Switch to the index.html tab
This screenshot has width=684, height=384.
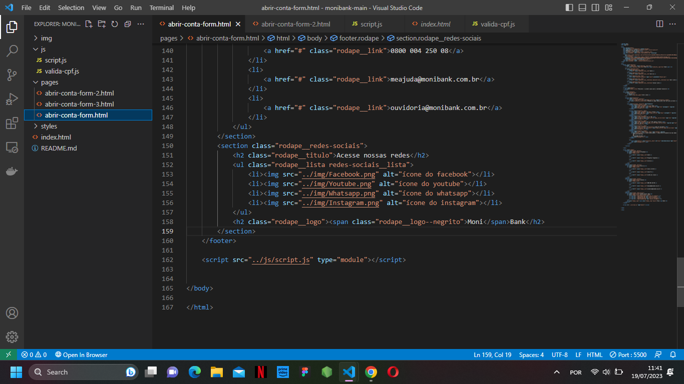tap(435, 24)
